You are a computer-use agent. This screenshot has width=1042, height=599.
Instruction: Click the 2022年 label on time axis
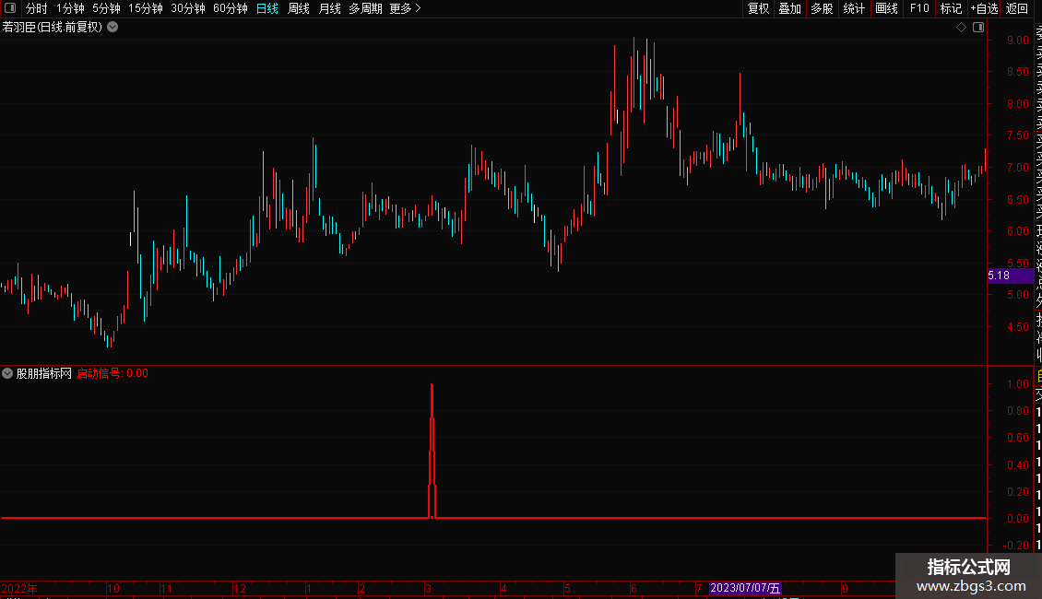(19, 588)
